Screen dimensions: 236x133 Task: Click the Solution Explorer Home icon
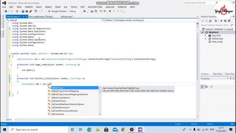point(210,21)
